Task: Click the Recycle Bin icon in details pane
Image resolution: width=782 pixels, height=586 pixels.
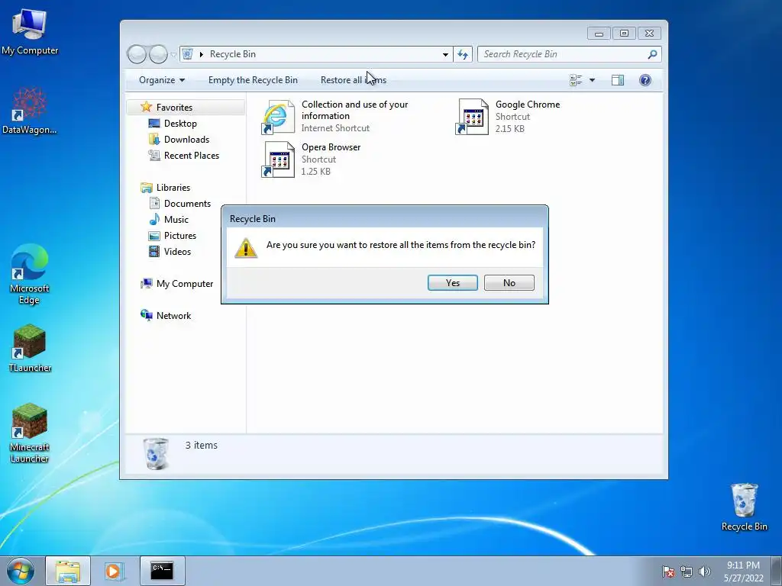Action: (x=156, y=453)
